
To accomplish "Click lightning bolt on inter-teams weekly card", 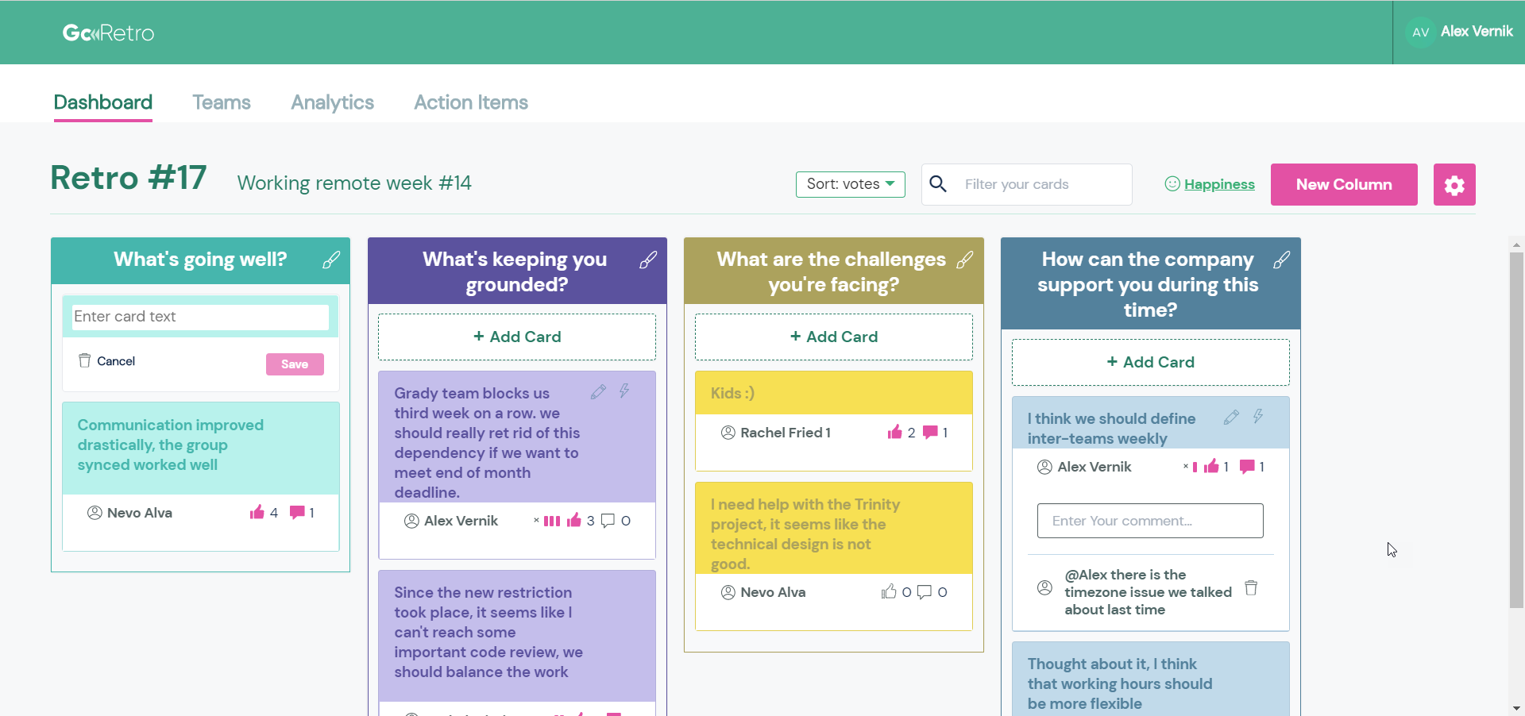I will 1258,417.
